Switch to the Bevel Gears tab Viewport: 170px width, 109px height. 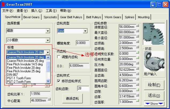(x=31, y=17)
